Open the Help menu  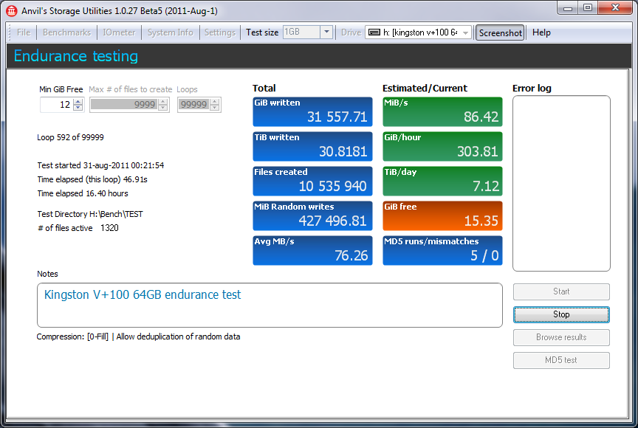(541, 32)
